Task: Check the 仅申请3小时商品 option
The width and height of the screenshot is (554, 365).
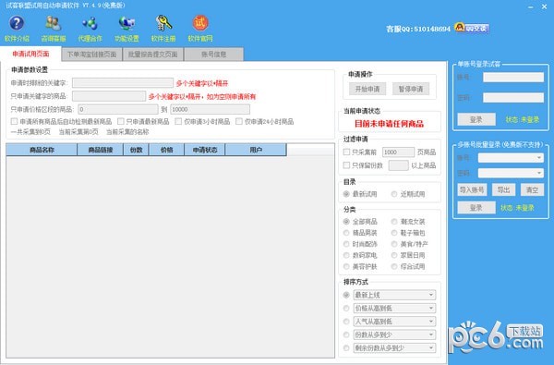Action: (178, 121)
